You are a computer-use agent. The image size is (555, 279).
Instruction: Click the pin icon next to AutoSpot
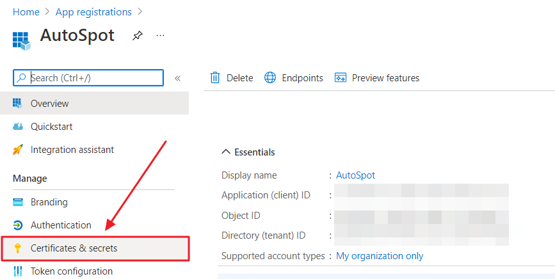pos(137,36)
